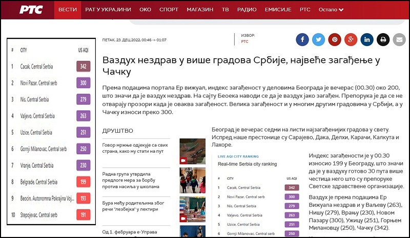Open the СПОРТ section
Screen dimensions: 410x238
pos(169,10)
